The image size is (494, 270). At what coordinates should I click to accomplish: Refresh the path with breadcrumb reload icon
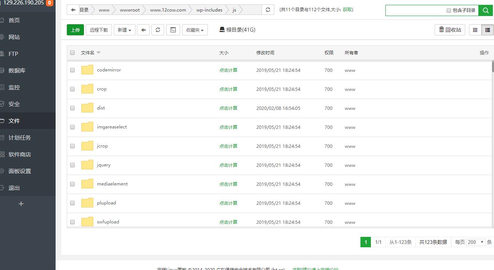268,10
